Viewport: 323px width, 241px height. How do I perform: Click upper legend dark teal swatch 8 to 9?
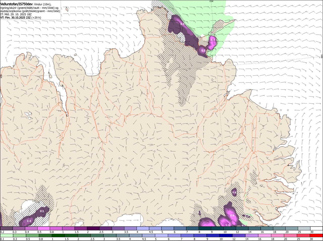click(x=205, y=228)
